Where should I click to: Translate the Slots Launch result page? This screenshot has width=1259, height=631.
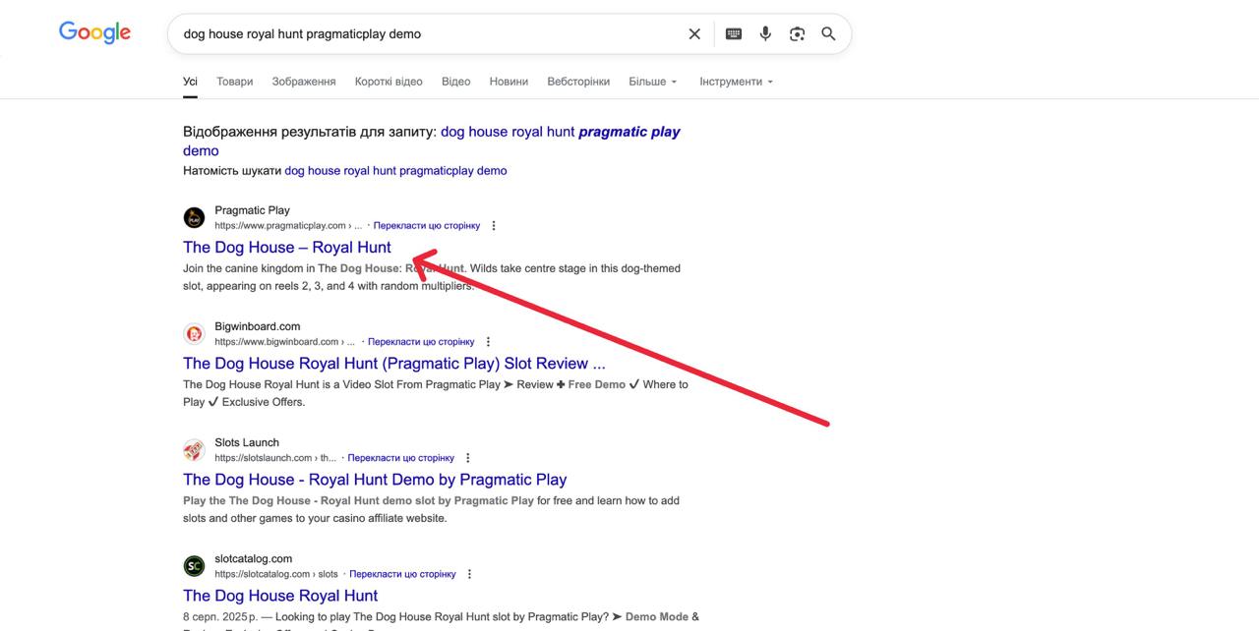point(401,458)
